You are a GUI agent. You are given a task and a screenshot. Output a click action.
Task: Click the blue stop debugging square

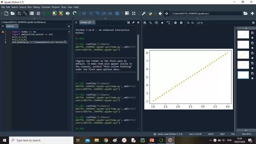pyautogui.click(x=117, y=13)
